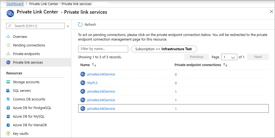The height and width of the screenshot is (138, 275).
Task: Click the Azure DB for PostgreSQL icon
Action: [x=8, y=108]
